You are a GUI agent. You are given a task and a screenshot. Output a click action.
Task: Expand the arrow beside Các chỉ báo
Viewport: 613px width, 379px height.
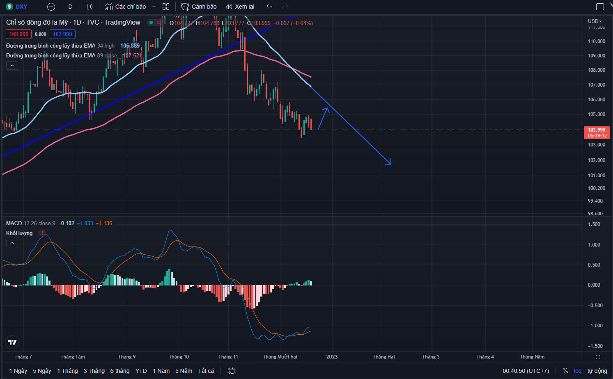click(x=154, y=7)
